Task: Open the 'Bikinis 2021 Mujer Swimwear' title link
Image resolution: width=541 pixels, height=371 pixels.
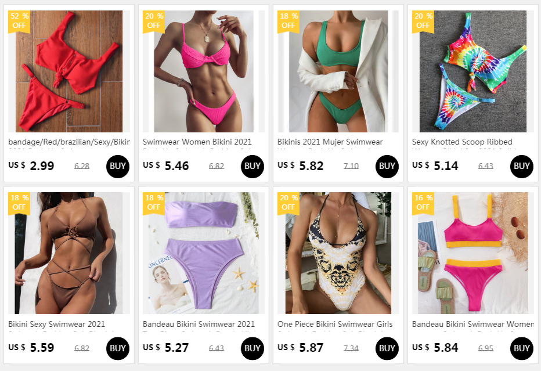Action: click(x=330, y=142)
